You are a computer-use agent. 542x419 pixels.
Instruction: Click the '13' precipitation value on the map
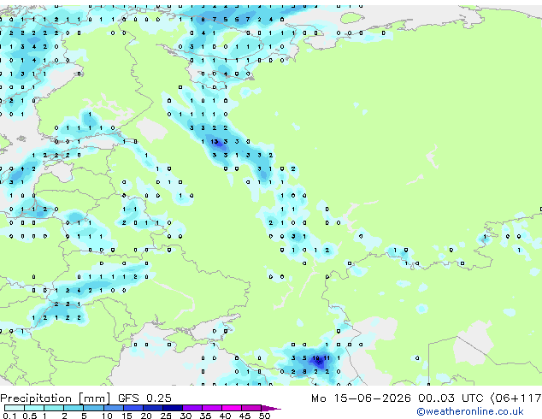coord(215,141)
